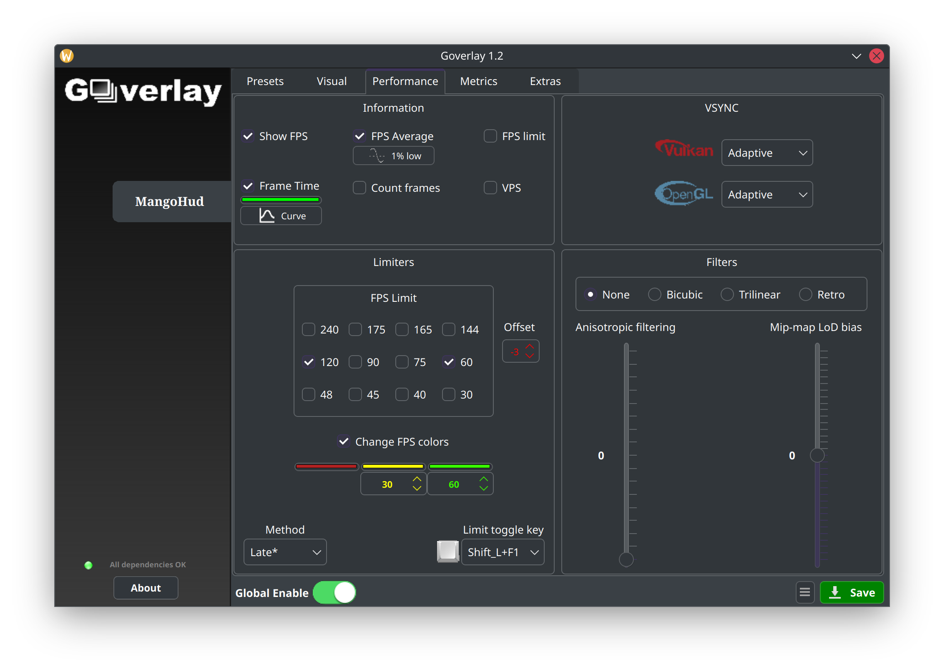Viewport: 945px width, 672px height.
Task: Open the Shift_L+F1 toggle key dropdown
Action: point(503,552)
